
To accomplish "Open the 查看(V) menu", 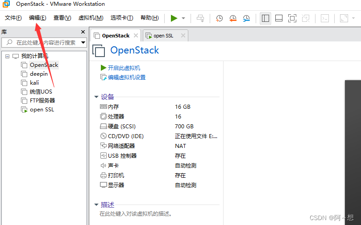I will pos(62,18).
